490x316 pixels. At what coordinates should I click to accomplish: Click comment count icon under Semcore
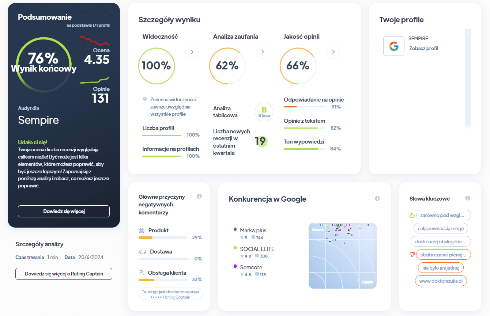(257, 274)
